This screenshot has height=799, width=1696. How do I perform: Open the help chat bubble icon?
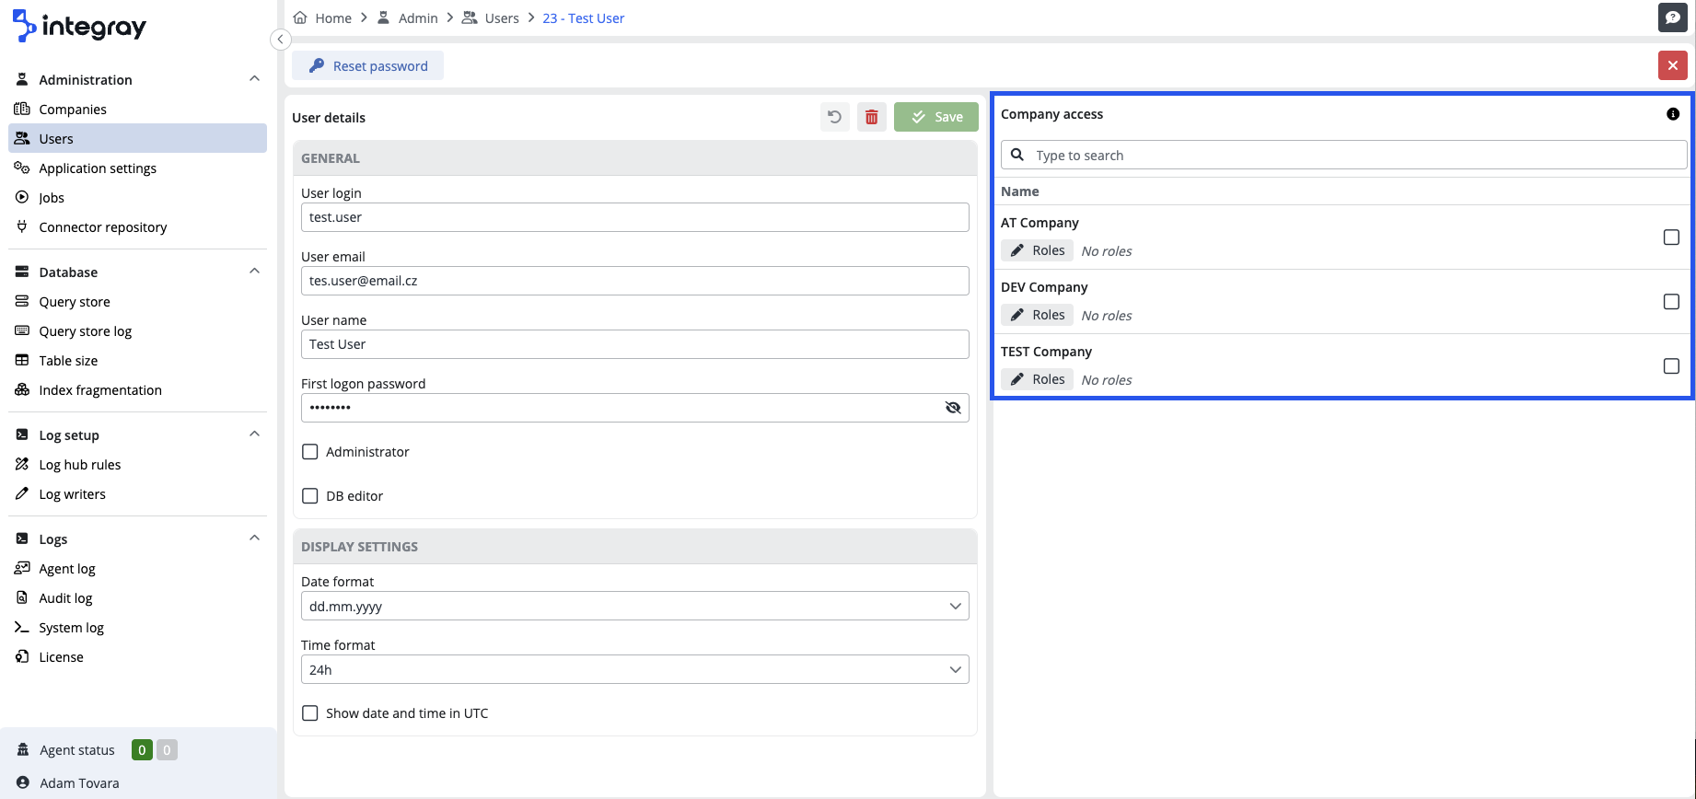1672,17
